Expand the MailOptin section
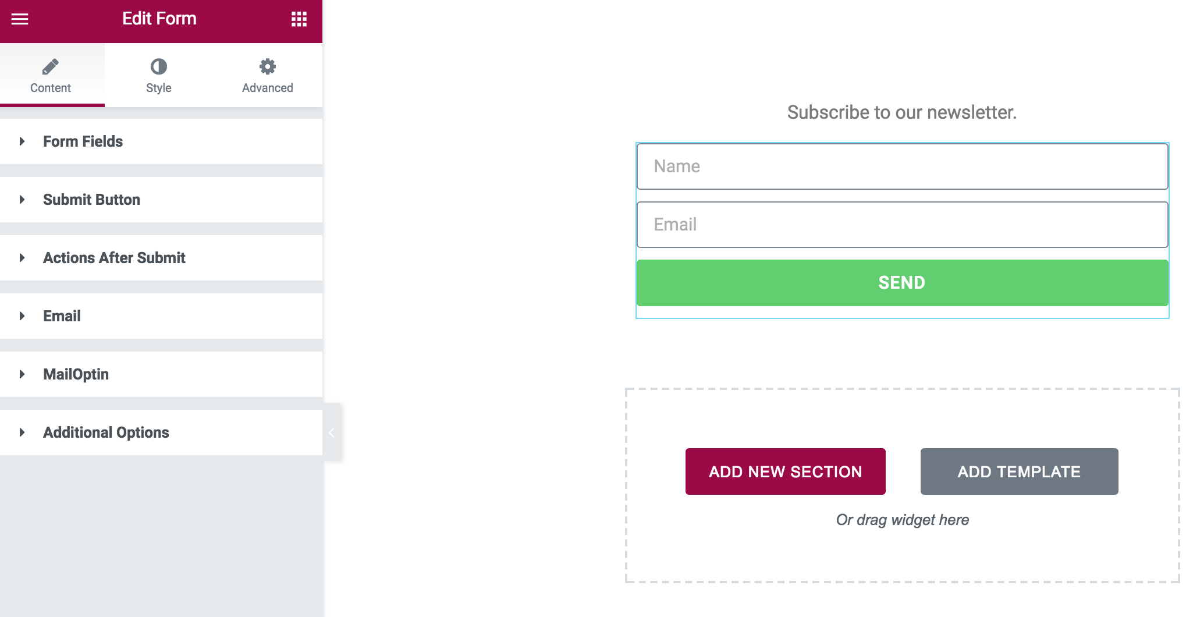The height and width of the screenshot is (617, 1186). tap(76, 374)
